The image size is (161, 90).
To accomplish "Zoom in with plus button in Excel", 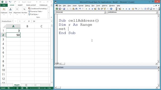I will 45,88.
